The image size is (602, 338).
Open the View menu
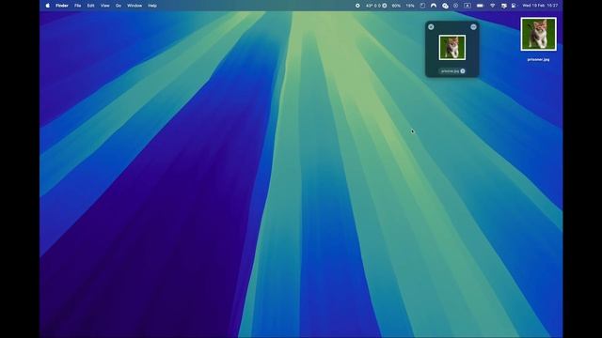click(x=104, y=6)
